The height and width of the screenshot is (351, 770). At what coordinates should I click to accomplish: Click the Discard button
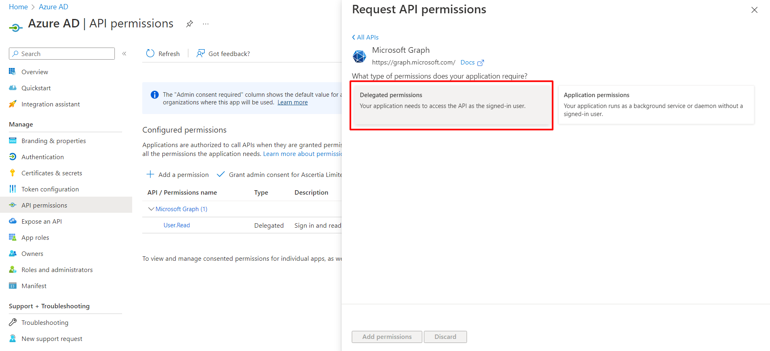pyautogui.click(x=445, y=337)
